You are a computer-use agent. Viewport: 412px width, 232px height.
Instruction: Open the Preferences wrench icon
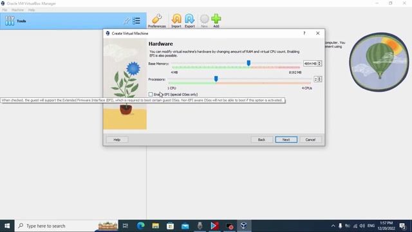coord(157,21)
